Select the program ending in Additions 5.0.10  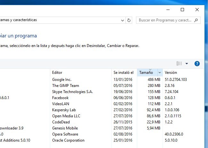(x=15, y=140)
